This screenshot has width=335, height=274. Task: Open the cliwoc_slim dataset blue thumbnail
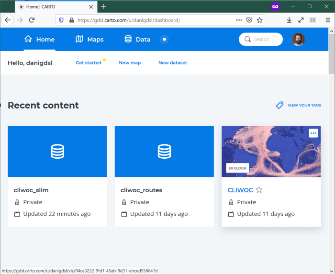[x=57, y=151]
